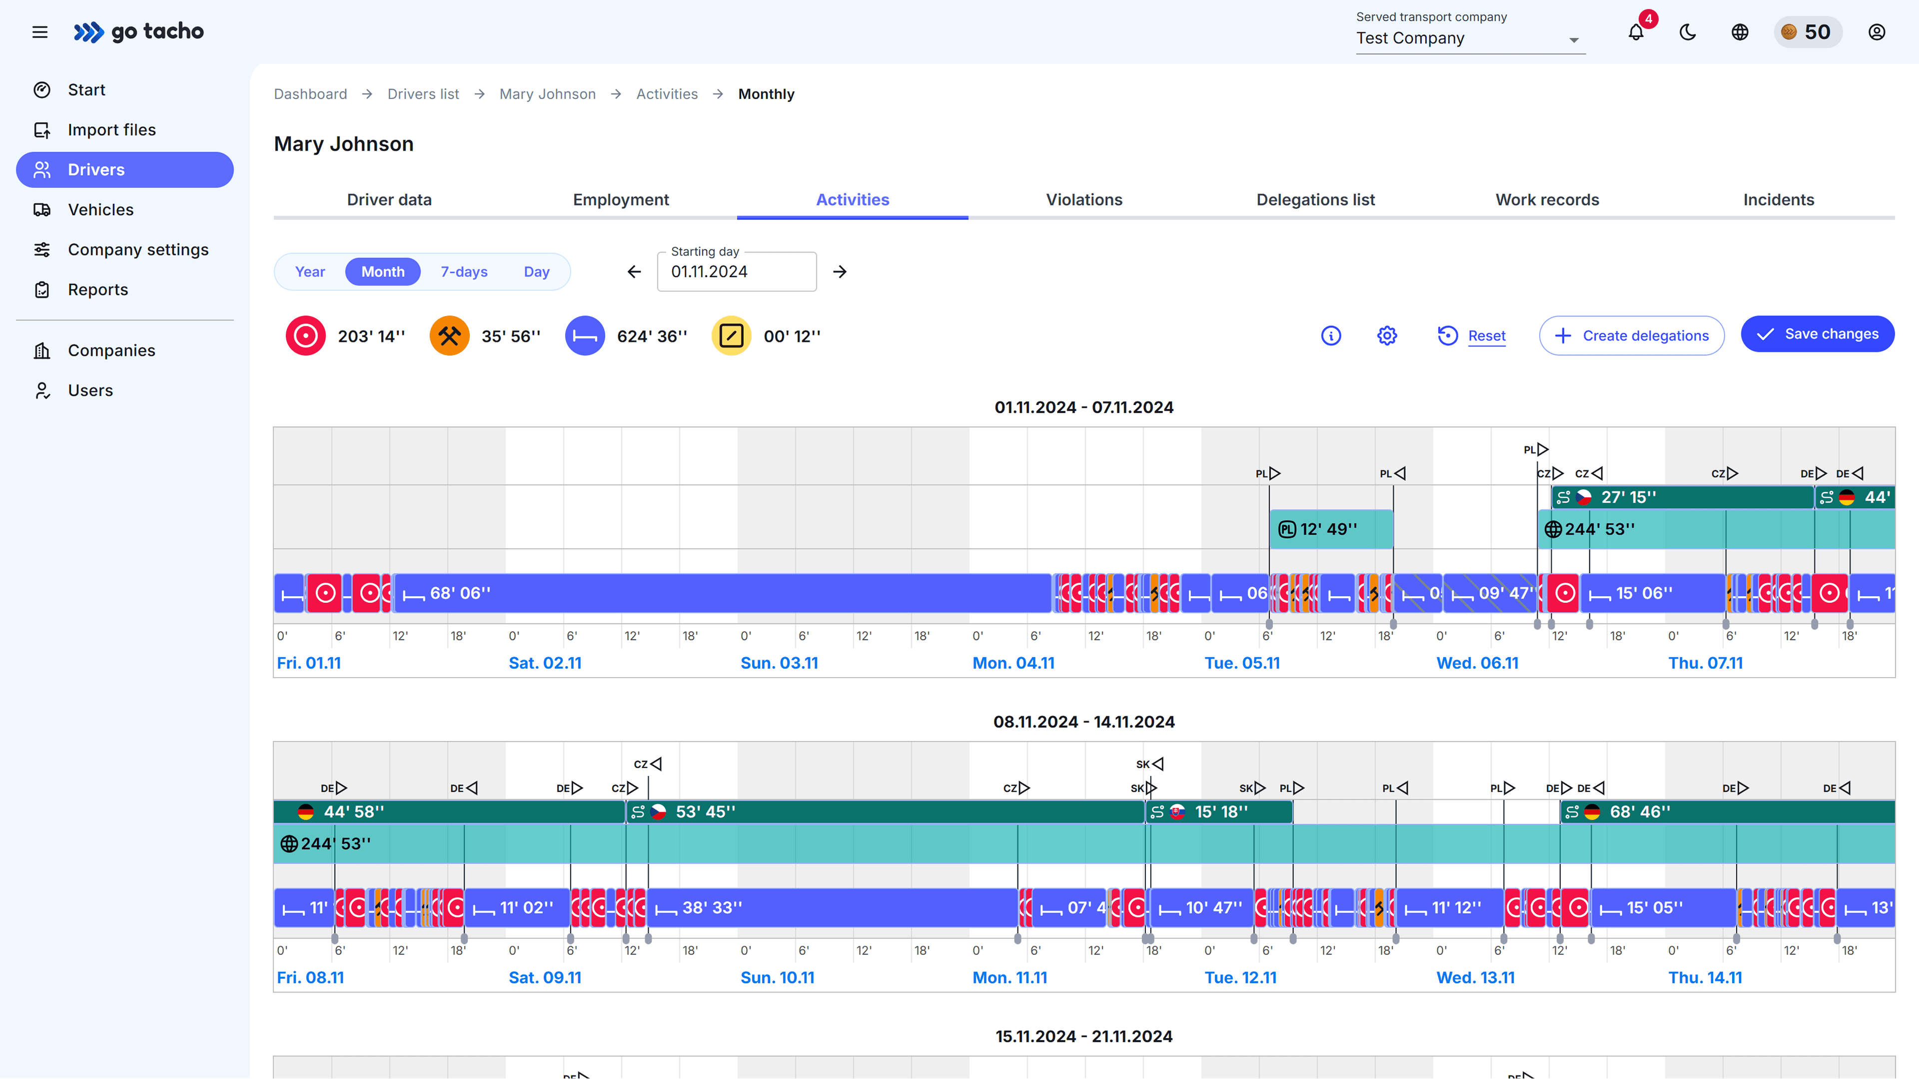Select PL 12' 49'' delegation bar
This screenshot has width=1919, height=1079.
point(1331,529)
